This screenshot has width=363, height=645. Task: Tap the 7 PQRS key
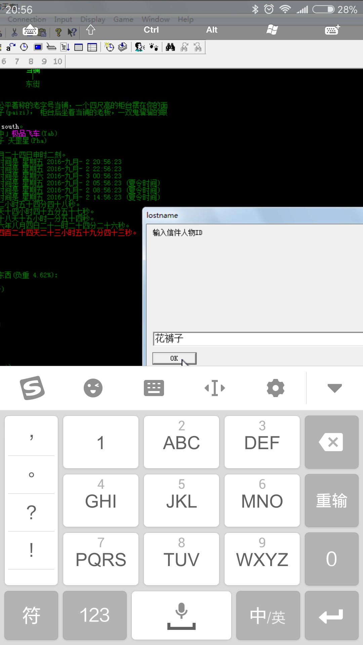click(101, 559)
